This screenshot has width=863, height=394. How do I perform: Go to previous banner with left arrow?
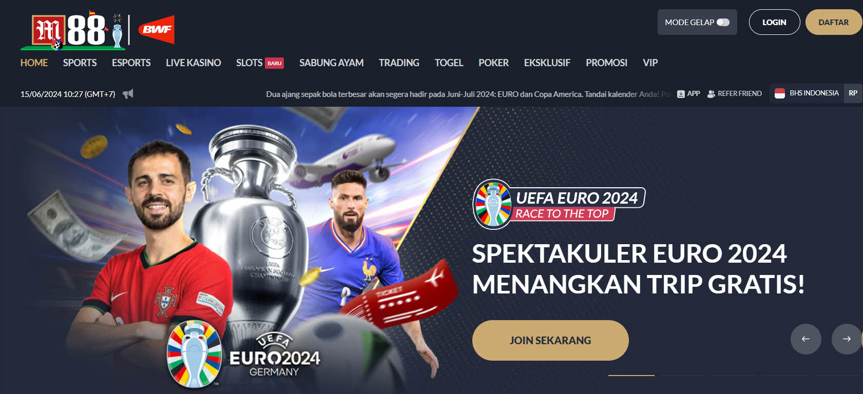point(806,339)
